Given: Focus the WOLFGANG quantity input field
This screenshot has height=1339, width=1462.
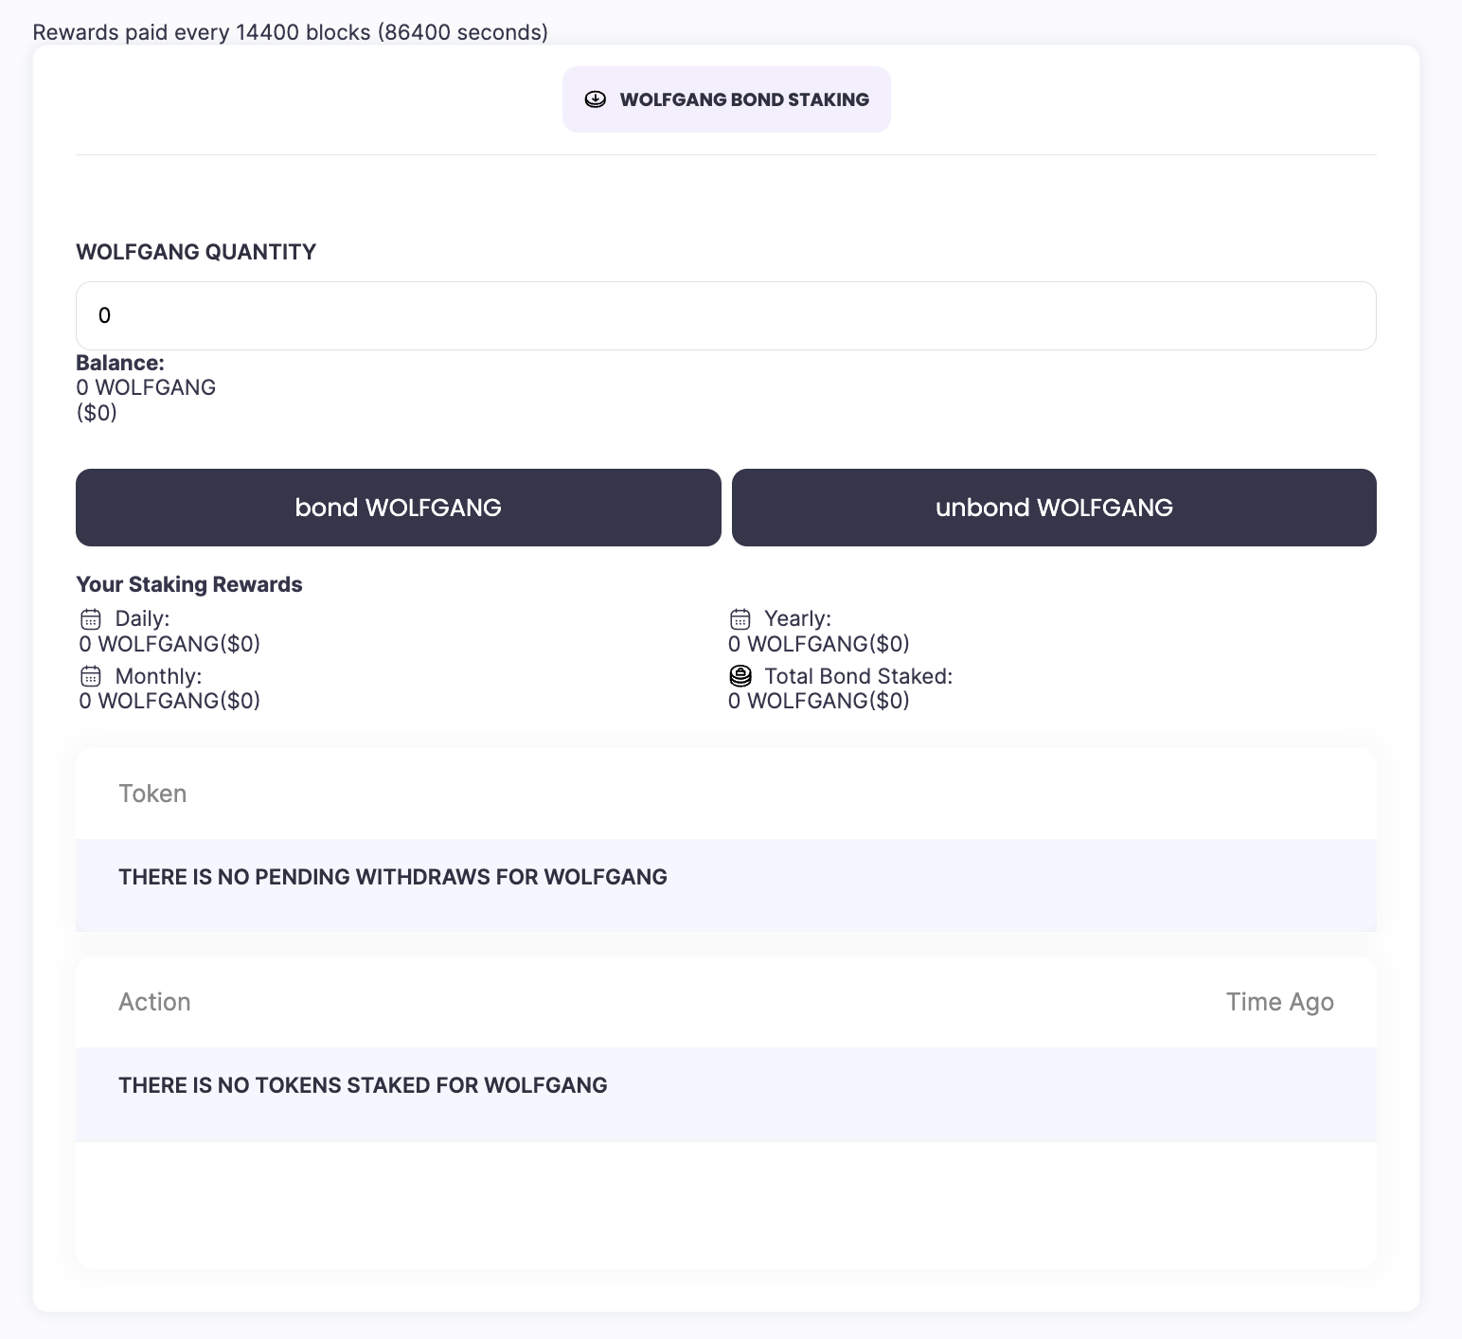Looking at the screenshot, I should [725, 315].
